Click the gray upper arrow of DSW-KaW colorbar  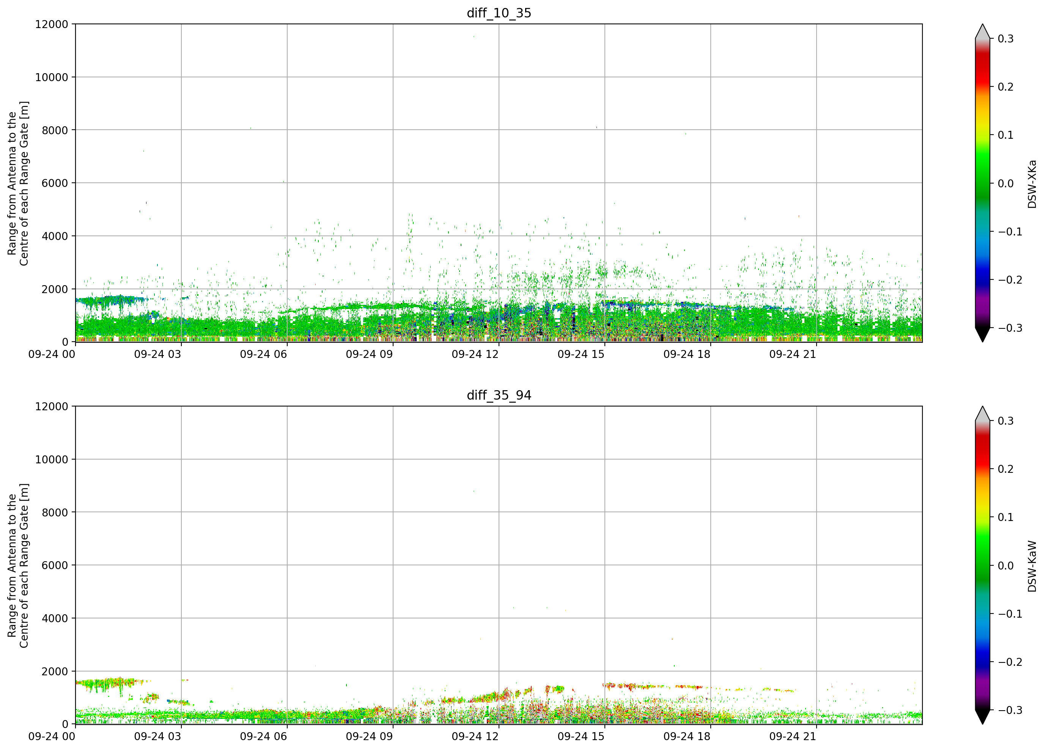click(982, 414)
